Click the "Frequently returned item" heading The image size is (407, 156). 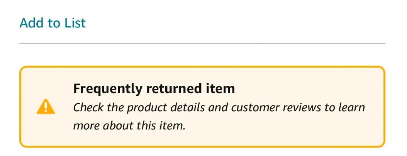point(154,89)
